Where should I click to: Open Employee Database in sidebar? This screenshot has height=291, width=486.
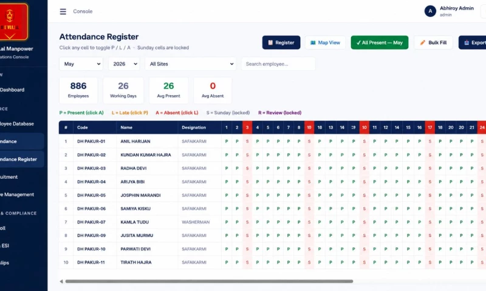point(17,124)
